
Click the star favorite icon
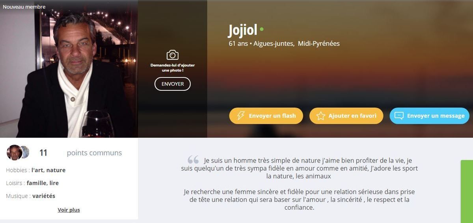pyautogui.click(x=321, y=116)
